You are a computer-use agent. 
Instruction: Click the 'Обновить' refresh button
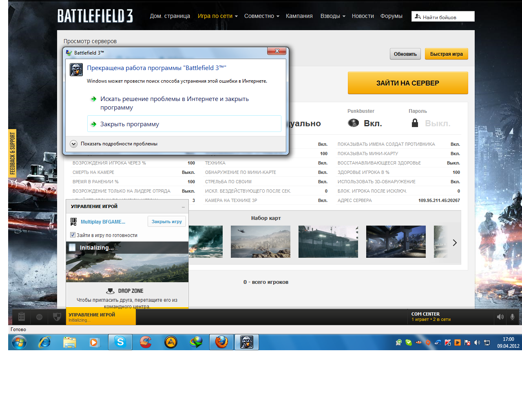[x=405, y=54]
